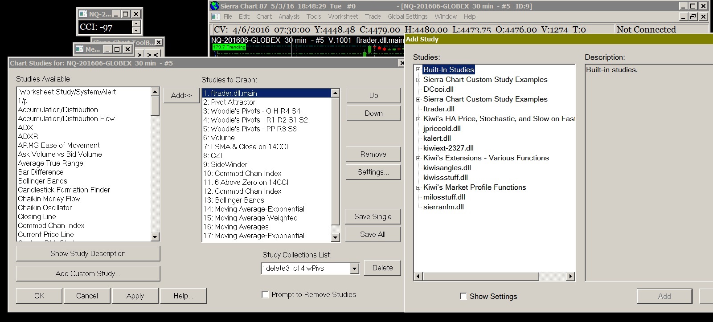Open the Chart menu
The height and width of the screenshot is (322, 713).
pyautogui.click(x=264, y=16)
